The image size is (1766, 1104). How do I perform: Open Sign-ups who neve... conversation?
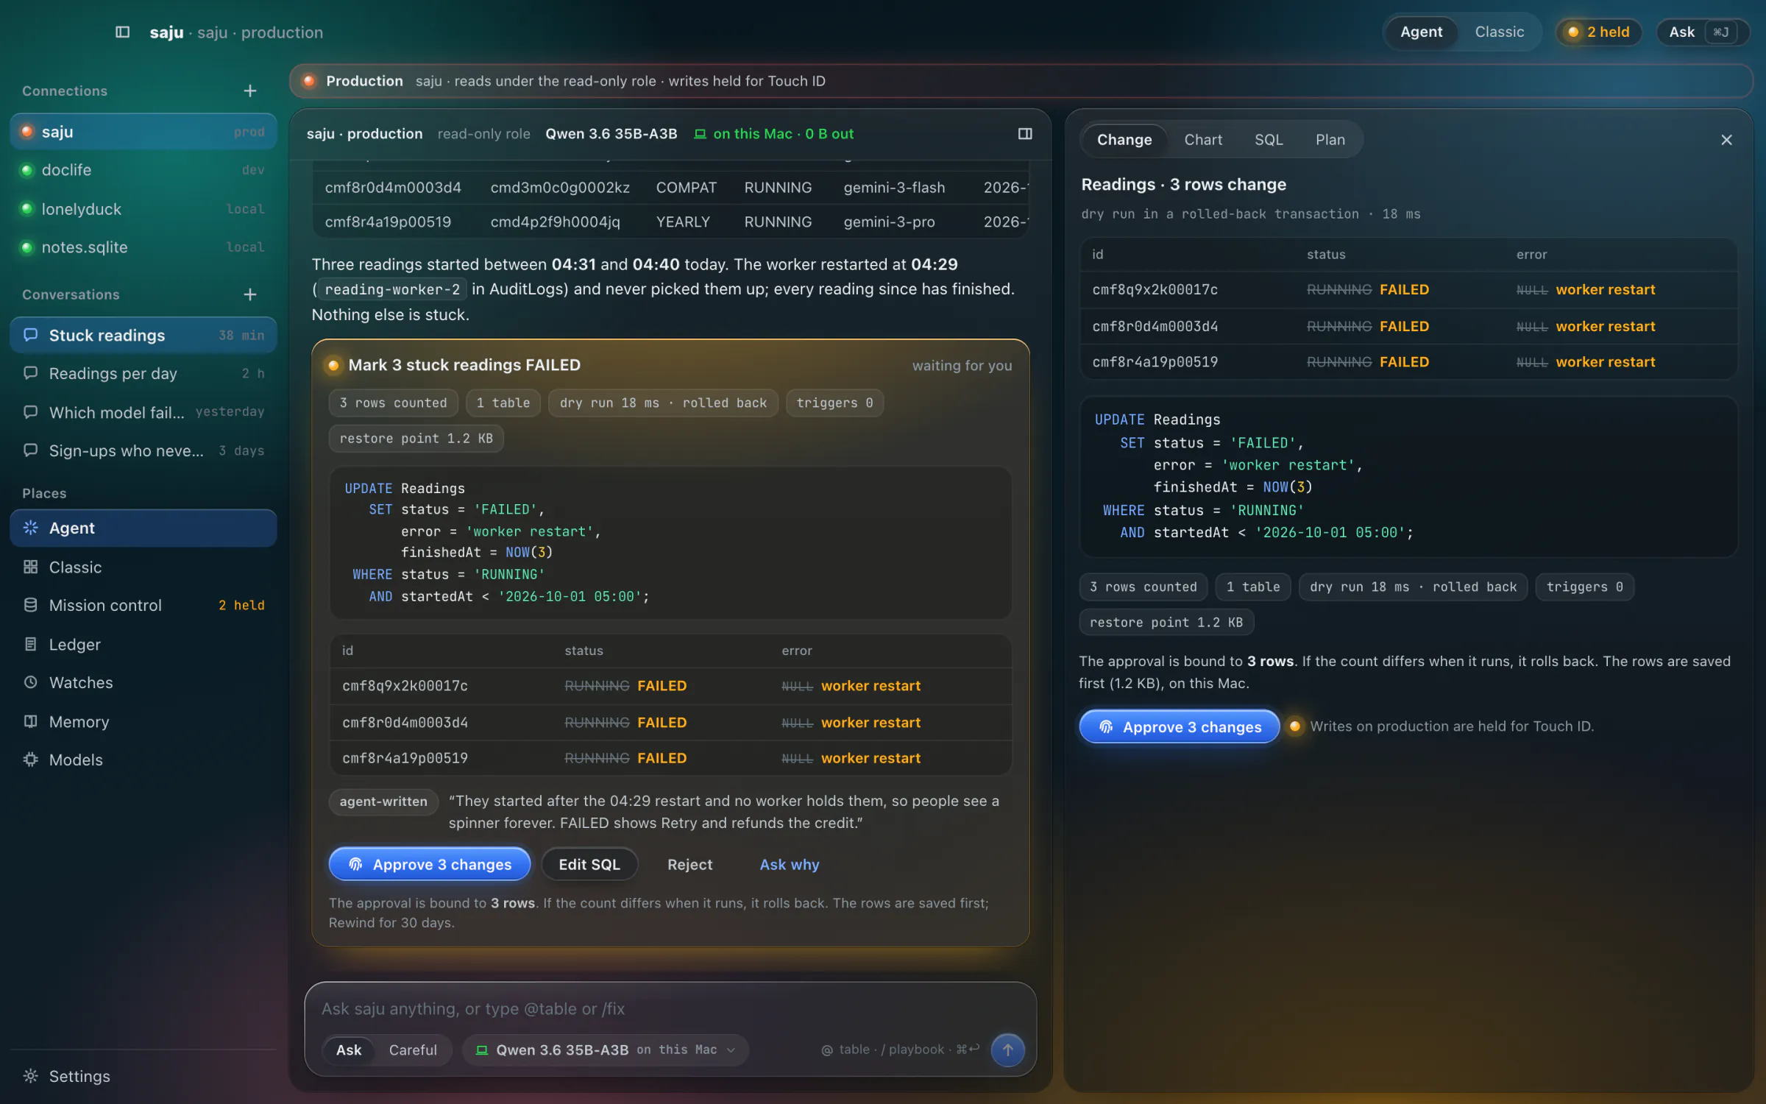coord(143,450)
